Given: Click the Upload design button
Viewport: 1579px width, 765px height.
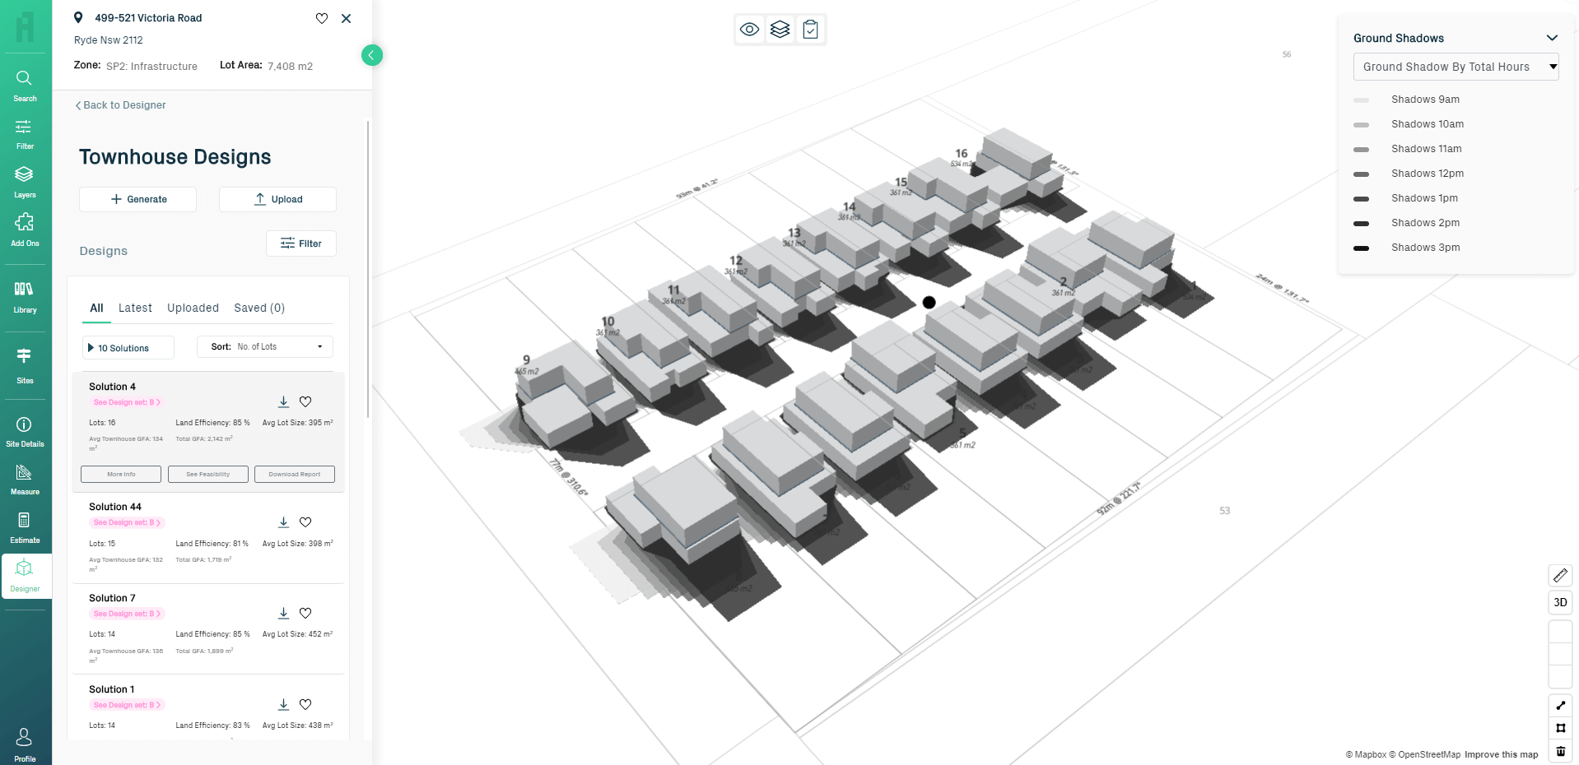Looking at the screenshot, I should 277,199.
